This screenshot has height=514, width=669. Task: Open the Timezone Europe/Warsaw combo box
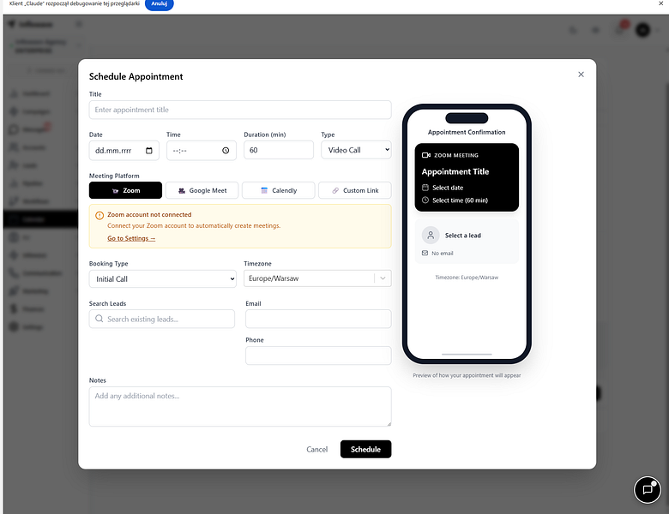tap(317, 278)
